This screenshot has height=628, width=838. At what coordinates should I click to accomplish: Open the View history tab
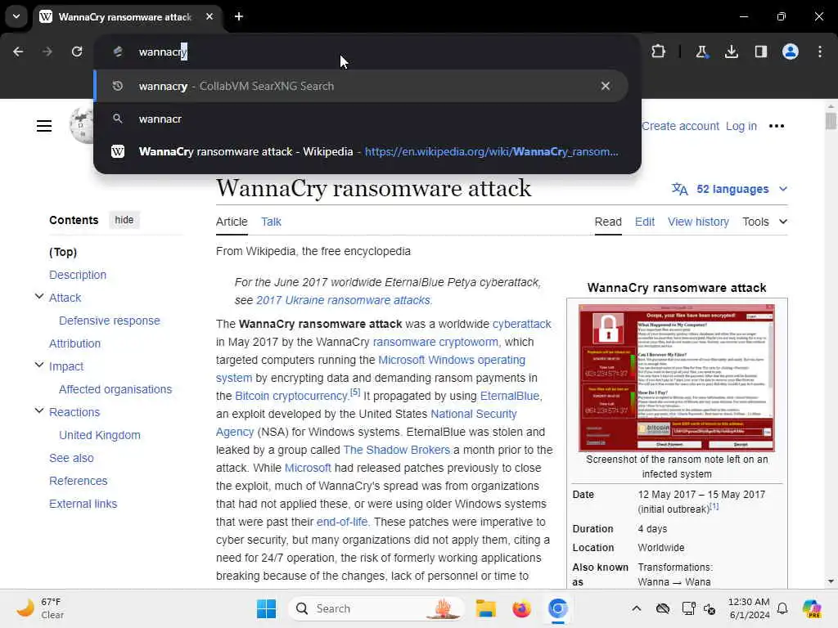(698, 222)
